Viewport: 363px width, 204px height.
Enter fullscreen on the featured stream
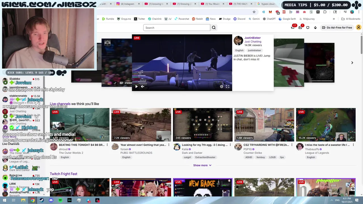pos(227,87)
